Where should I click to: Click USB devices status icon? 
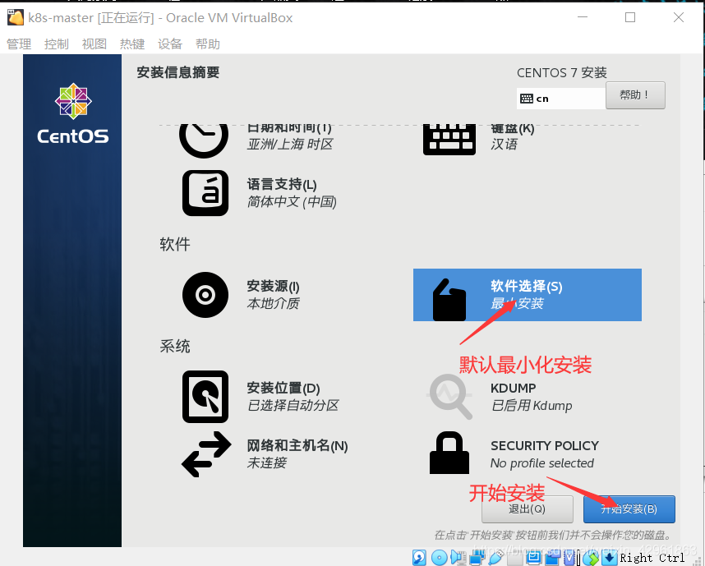point(496,558)
